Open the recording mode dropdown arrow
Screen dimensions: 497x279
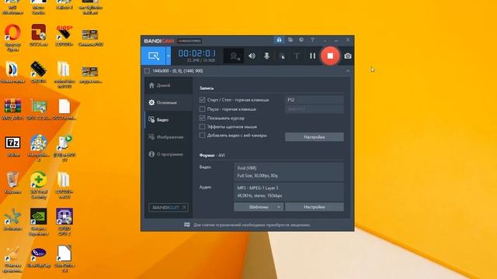pos(169,56)
